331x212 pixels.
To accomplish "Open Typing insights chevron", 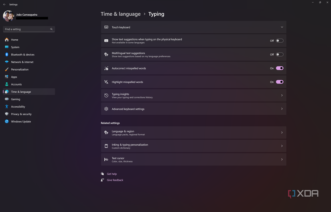I will [x=282, y=96].
